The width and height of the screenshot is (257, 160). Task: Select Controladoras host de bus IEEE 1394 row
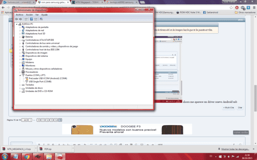(x=42, y=49)
